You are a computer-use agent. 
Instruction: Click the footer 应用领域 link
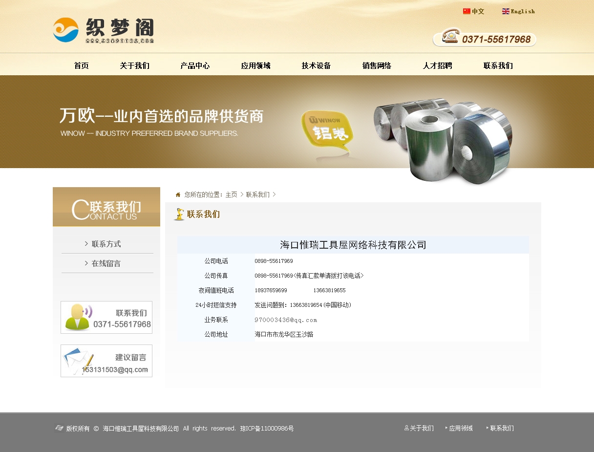pos(461,428)
